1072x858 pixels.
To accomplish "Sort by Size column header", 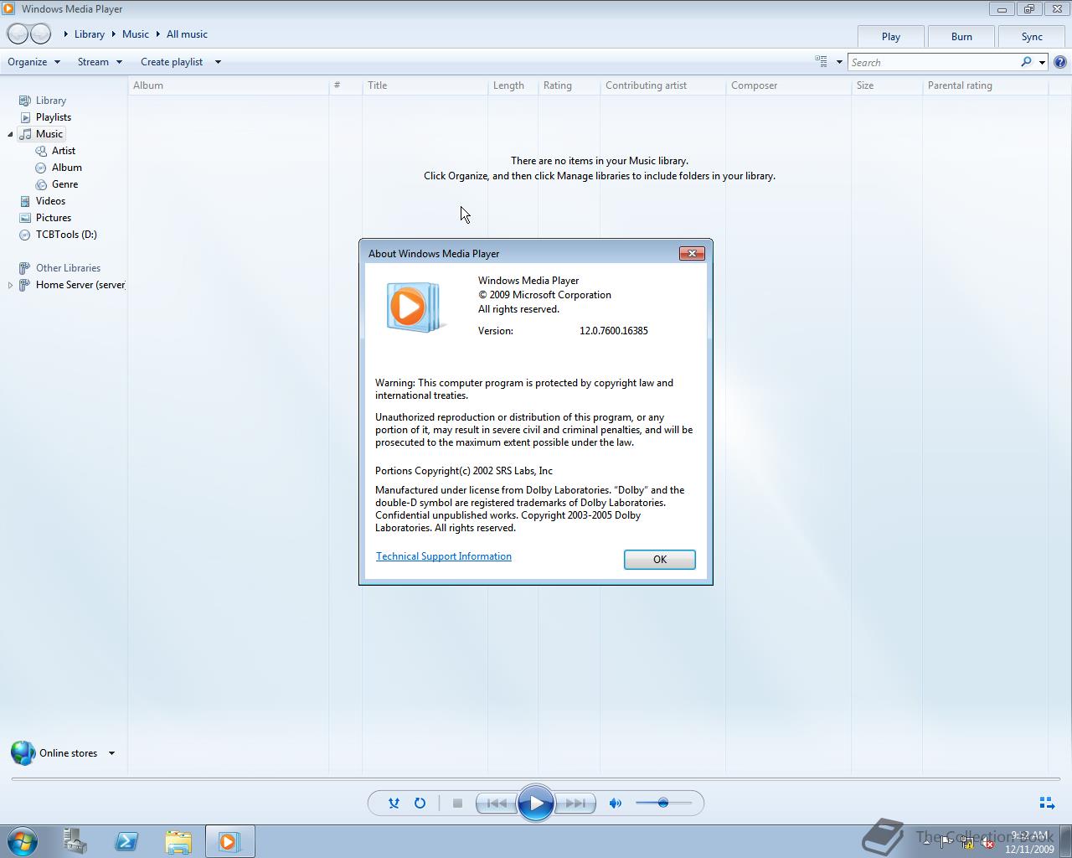I will tap(887, 85).
